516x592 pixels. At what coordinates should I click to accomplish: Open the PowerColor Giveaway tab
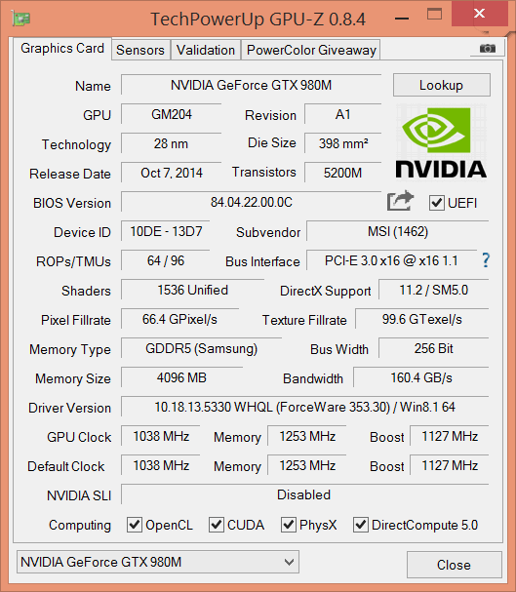click(x=311, y=50)
